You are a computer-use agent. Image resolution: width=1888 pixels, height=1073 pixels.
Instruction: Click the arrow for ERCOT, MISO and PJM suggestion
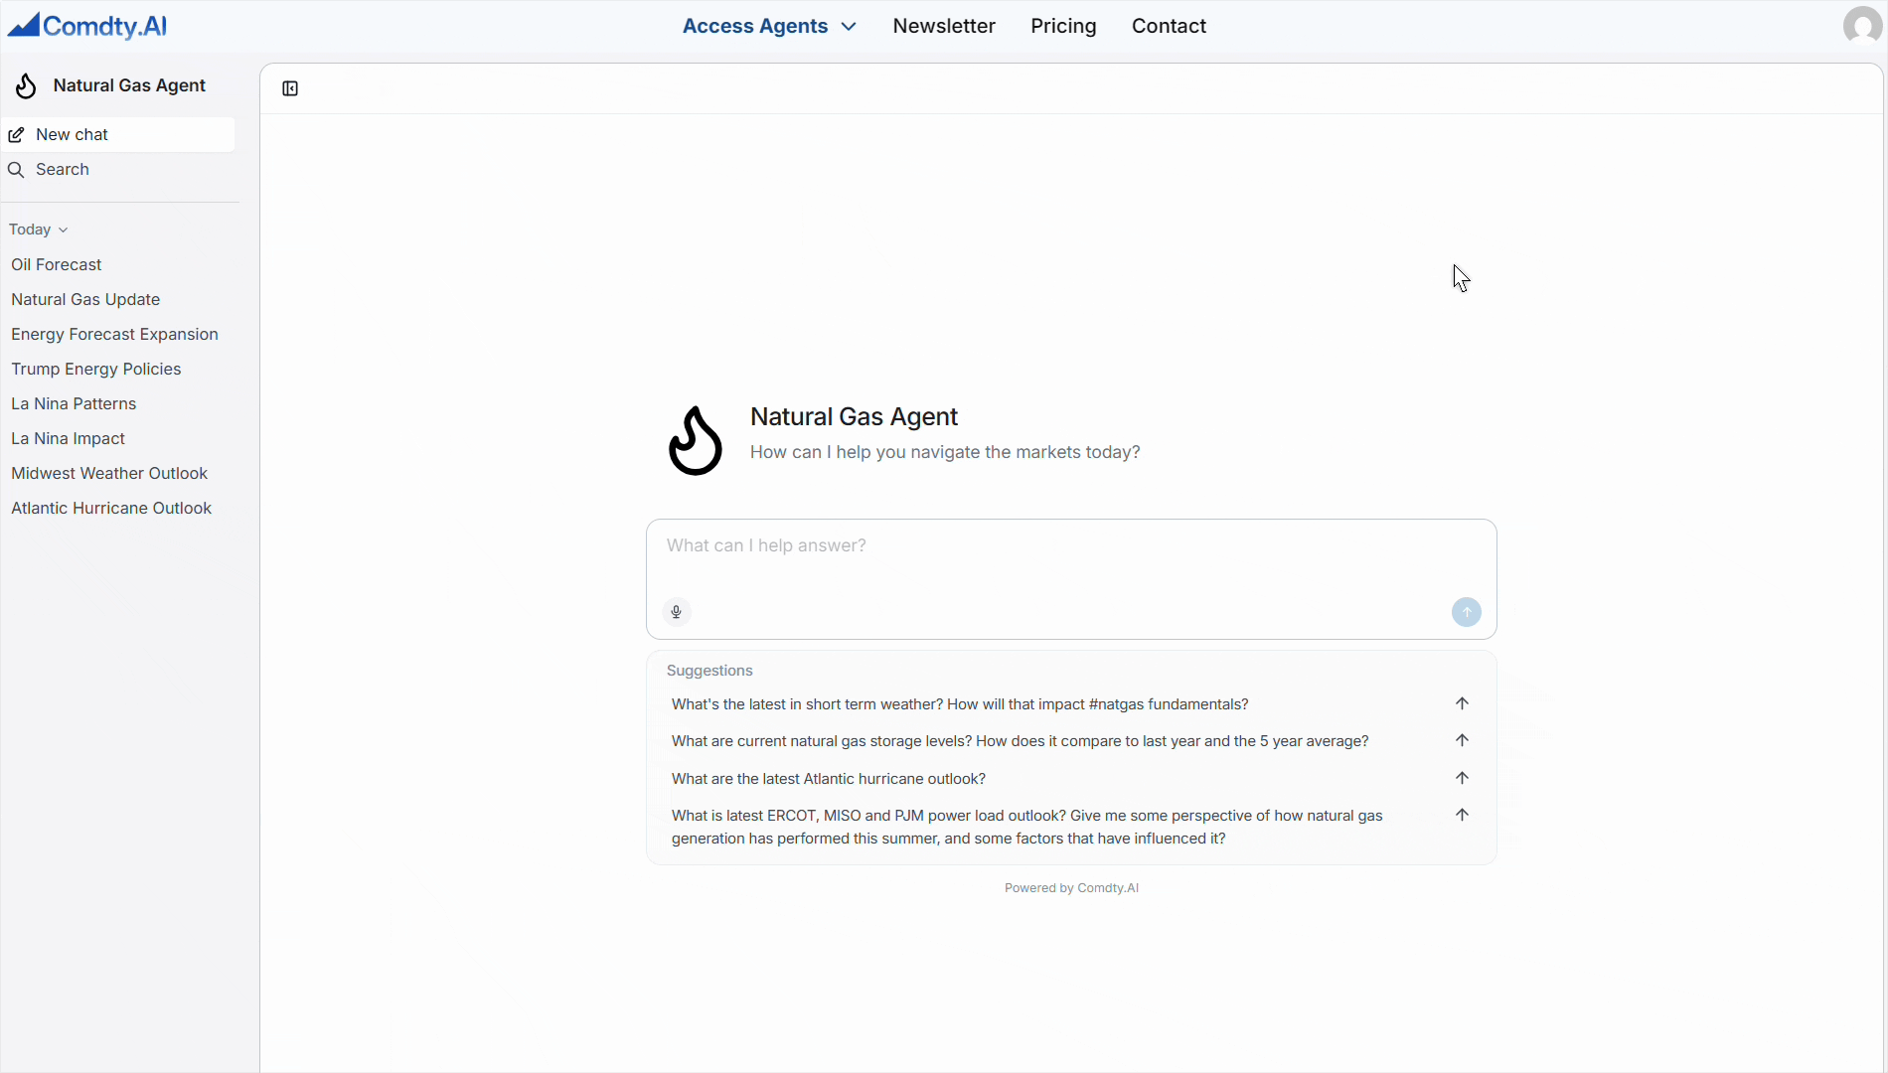click(1462, 815)
